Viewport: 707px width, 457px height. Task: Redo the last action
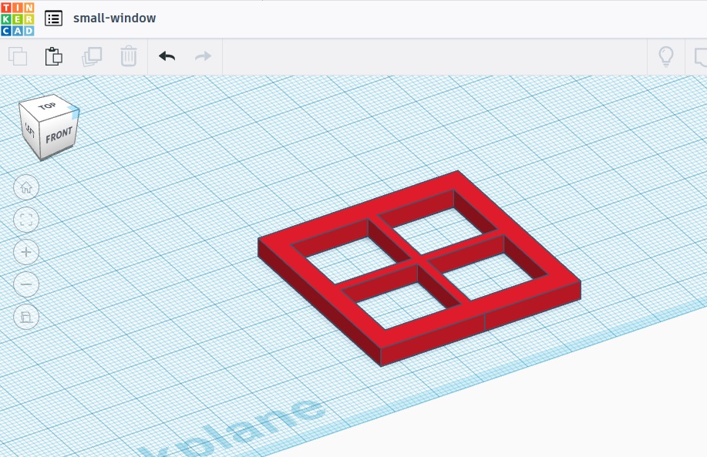point(202,56)
